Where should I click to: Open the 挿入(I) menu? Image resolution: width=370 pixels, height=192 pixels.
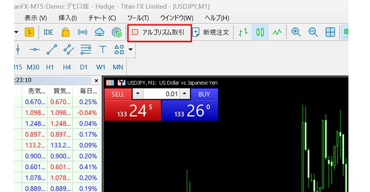[x=68, y=18]
